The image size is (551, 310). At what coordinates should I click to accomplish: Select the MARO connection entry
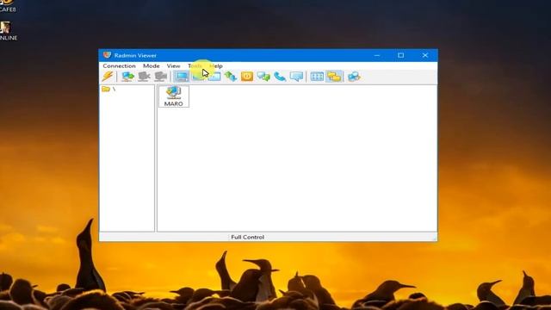click(174, 96)
